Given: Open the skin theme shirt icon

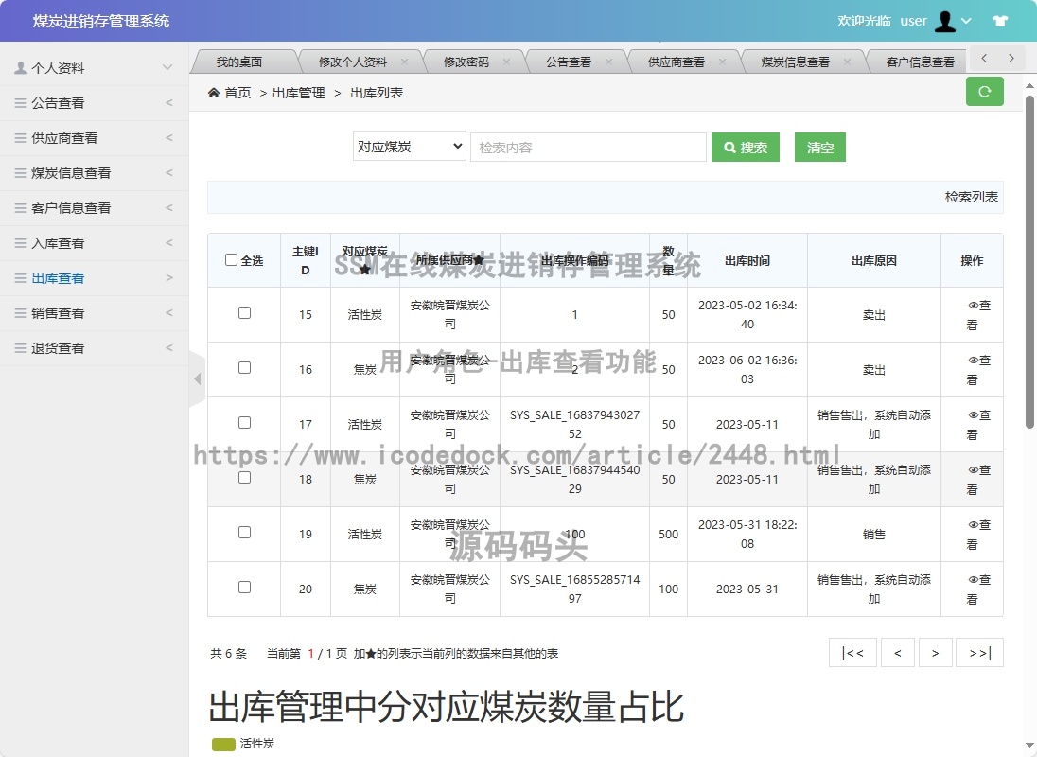Looking at the screenshot, I should coord(1000,21).
